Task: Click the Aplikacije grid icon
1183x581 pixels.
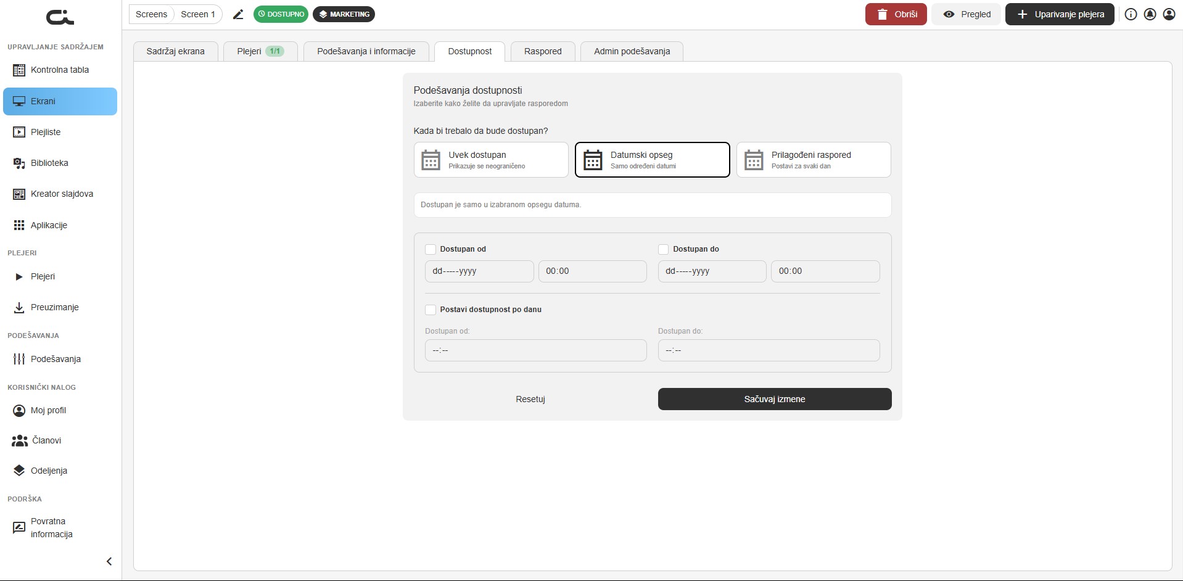Action: coord(19,225)
